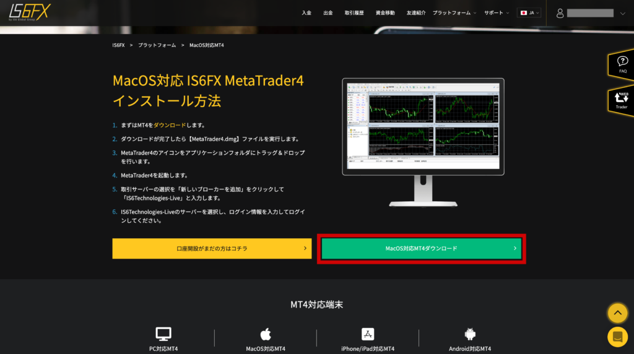Click the IS6FX breadcrumb link

click(x=118, y=45)
